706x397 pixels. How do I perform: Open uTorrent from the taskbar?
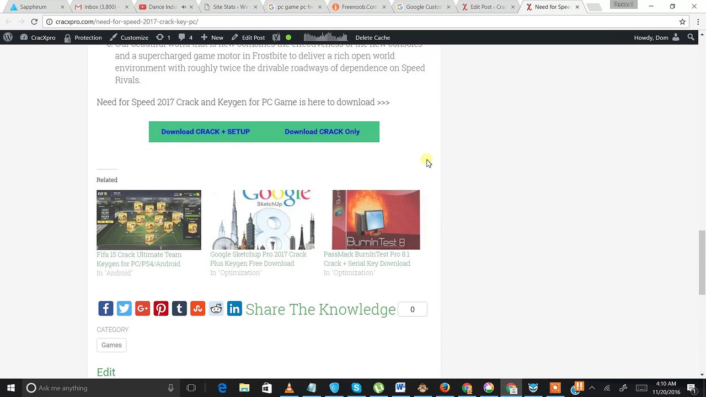click(378, 388)
